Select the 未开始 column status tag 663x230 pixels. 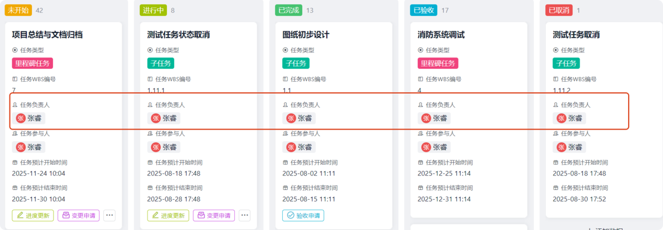[x=19, y=10]
